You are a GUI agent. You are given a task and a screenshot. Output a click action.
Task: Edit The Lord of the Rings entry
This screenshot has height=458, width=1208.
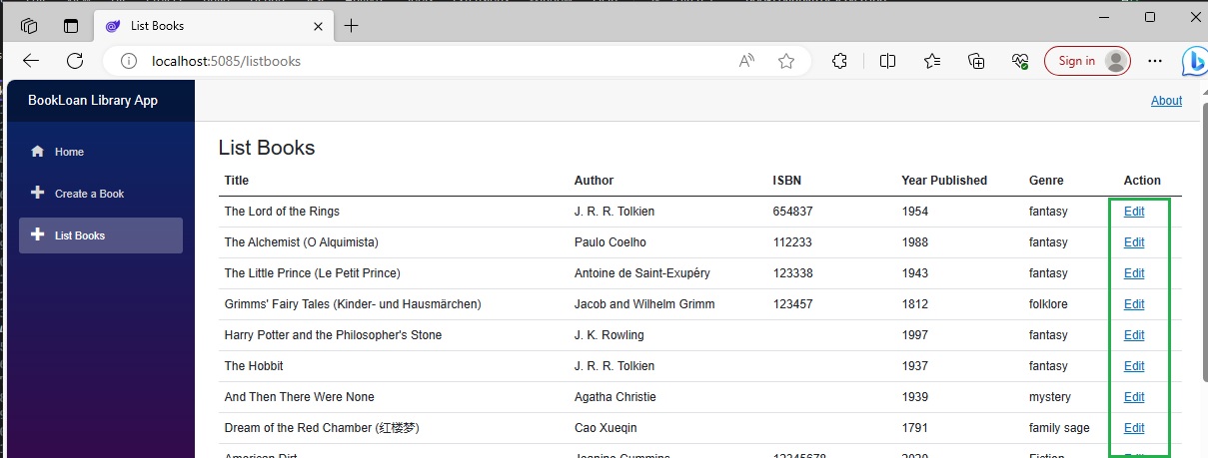pyautogui.click(x=1134, y=212)
